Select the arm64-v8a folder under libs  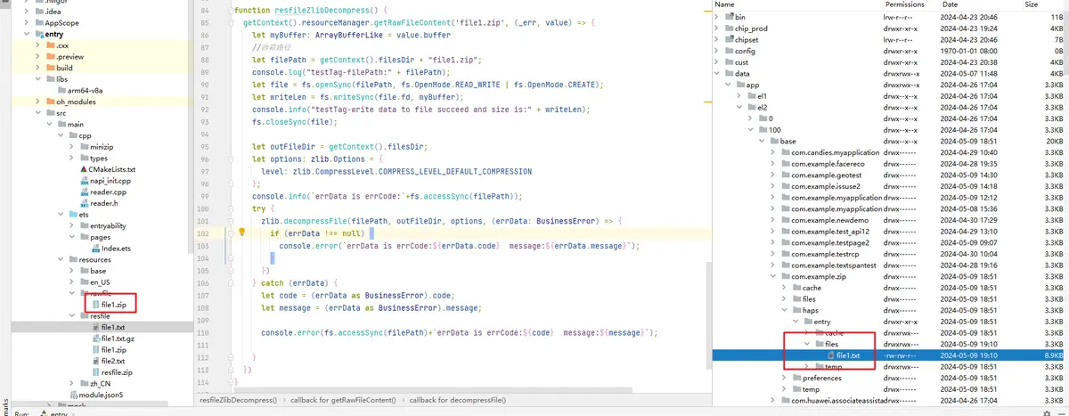[x=79, y=90]
